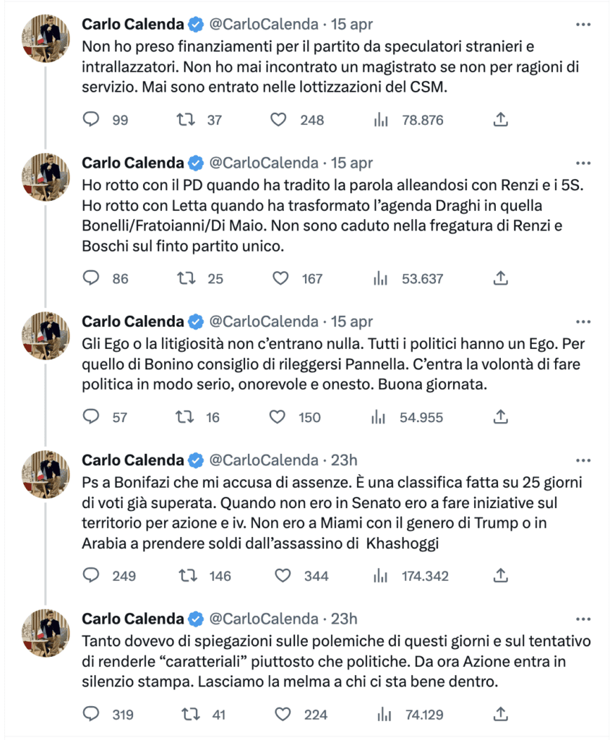Retweet the post mentioning lottizzazioni del CSM
610x740 pixels.
(x=186, y=120)
